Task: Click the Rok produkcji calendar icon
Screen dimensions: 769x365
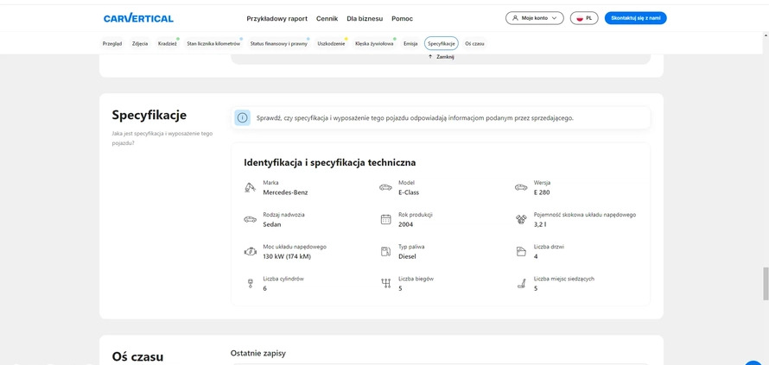Action: tap(385, 219)
